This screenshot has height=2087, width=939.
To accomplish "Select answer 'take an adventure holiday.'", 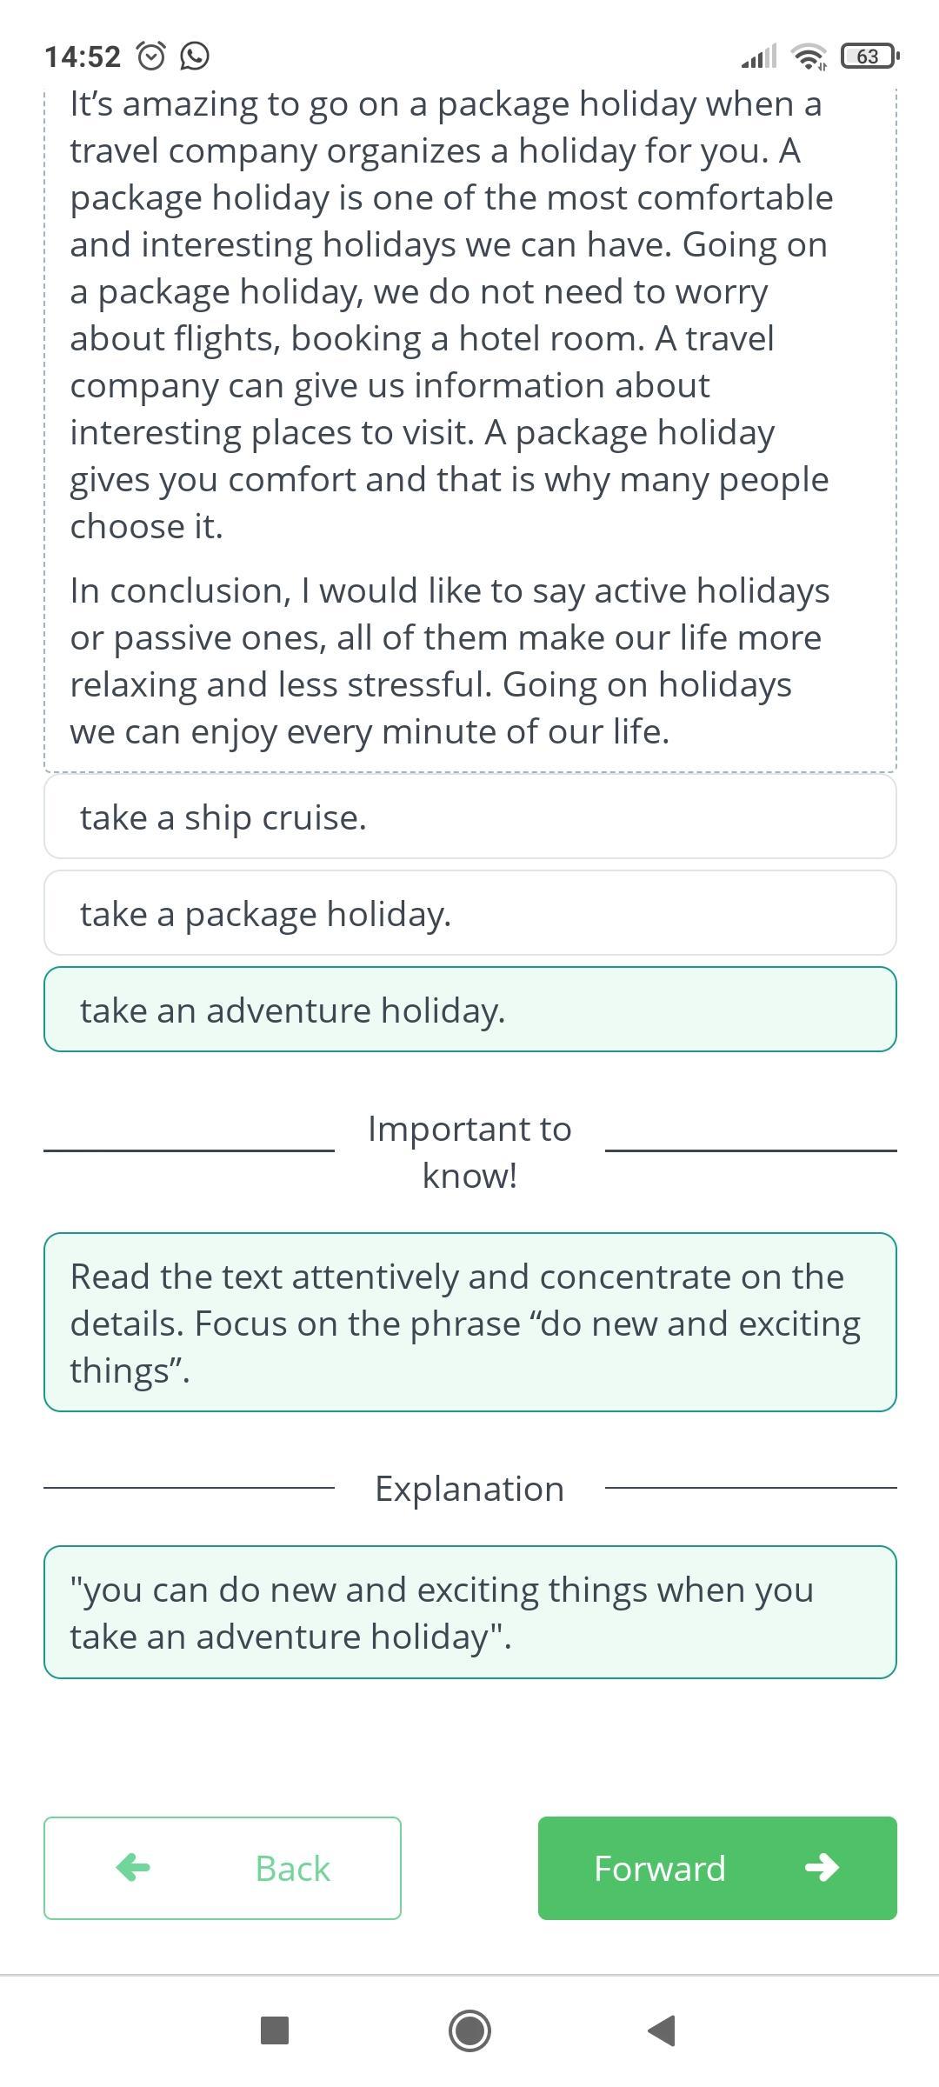I will click(x=470, y=1010).
